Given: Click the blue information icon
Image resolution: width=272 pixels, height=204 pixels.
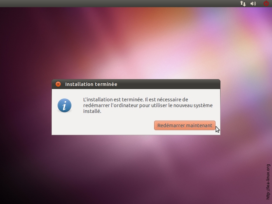Looking at the screenshot, I should pos(65,105).
